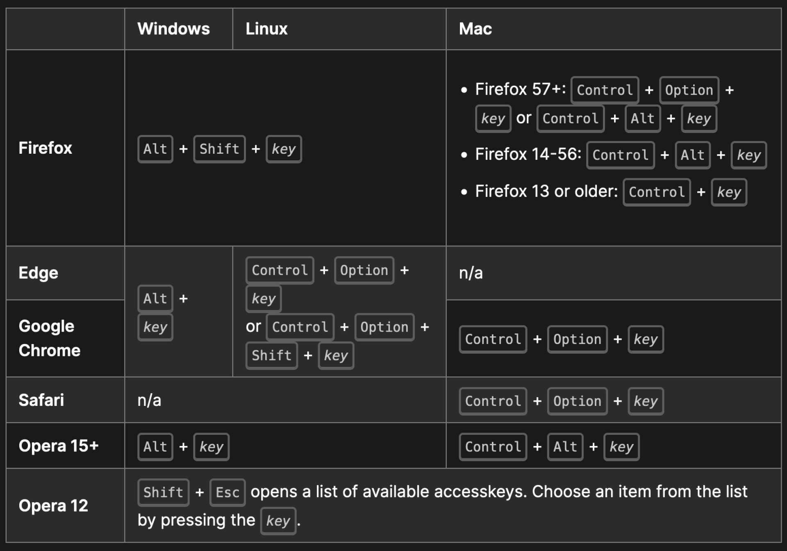Viewport: 787px width, 551px height.
Task: Click the Option badge in Chrome's Mac shortcut
Action: pyautogui.click(x=577, y=339)
